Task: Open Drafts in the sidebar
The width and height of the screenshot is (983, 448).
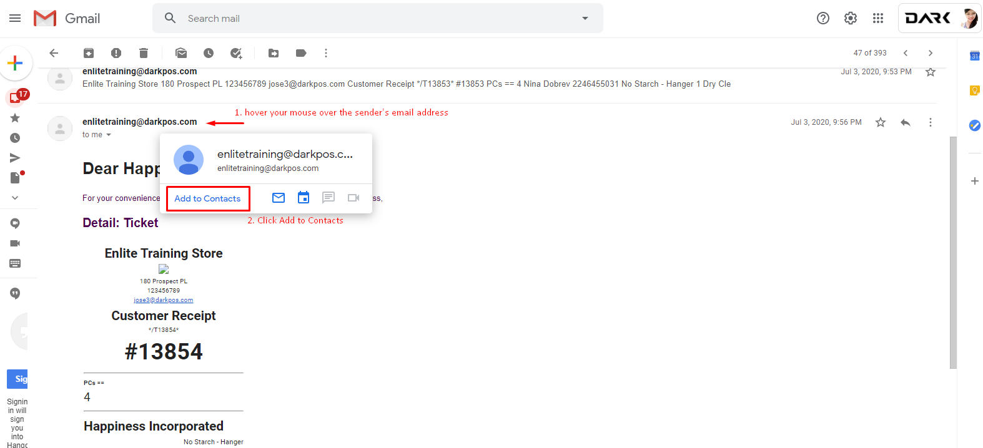Action: 15,178
